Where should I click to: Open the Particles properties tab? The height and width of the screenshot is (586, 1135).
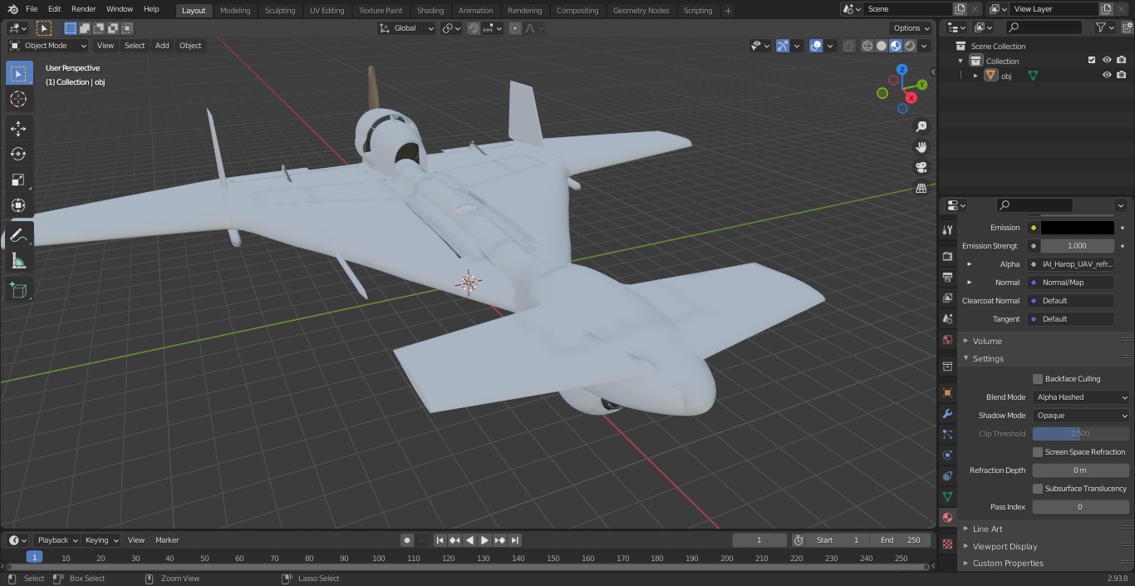coord(947,434)
